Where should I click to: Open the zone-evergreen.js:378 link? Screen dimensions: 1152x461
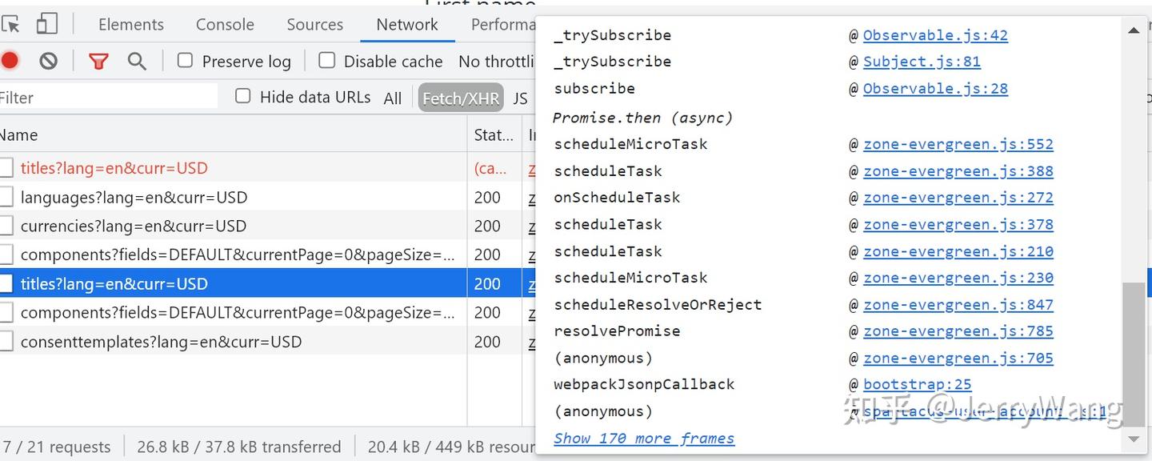tap(958, 225)
